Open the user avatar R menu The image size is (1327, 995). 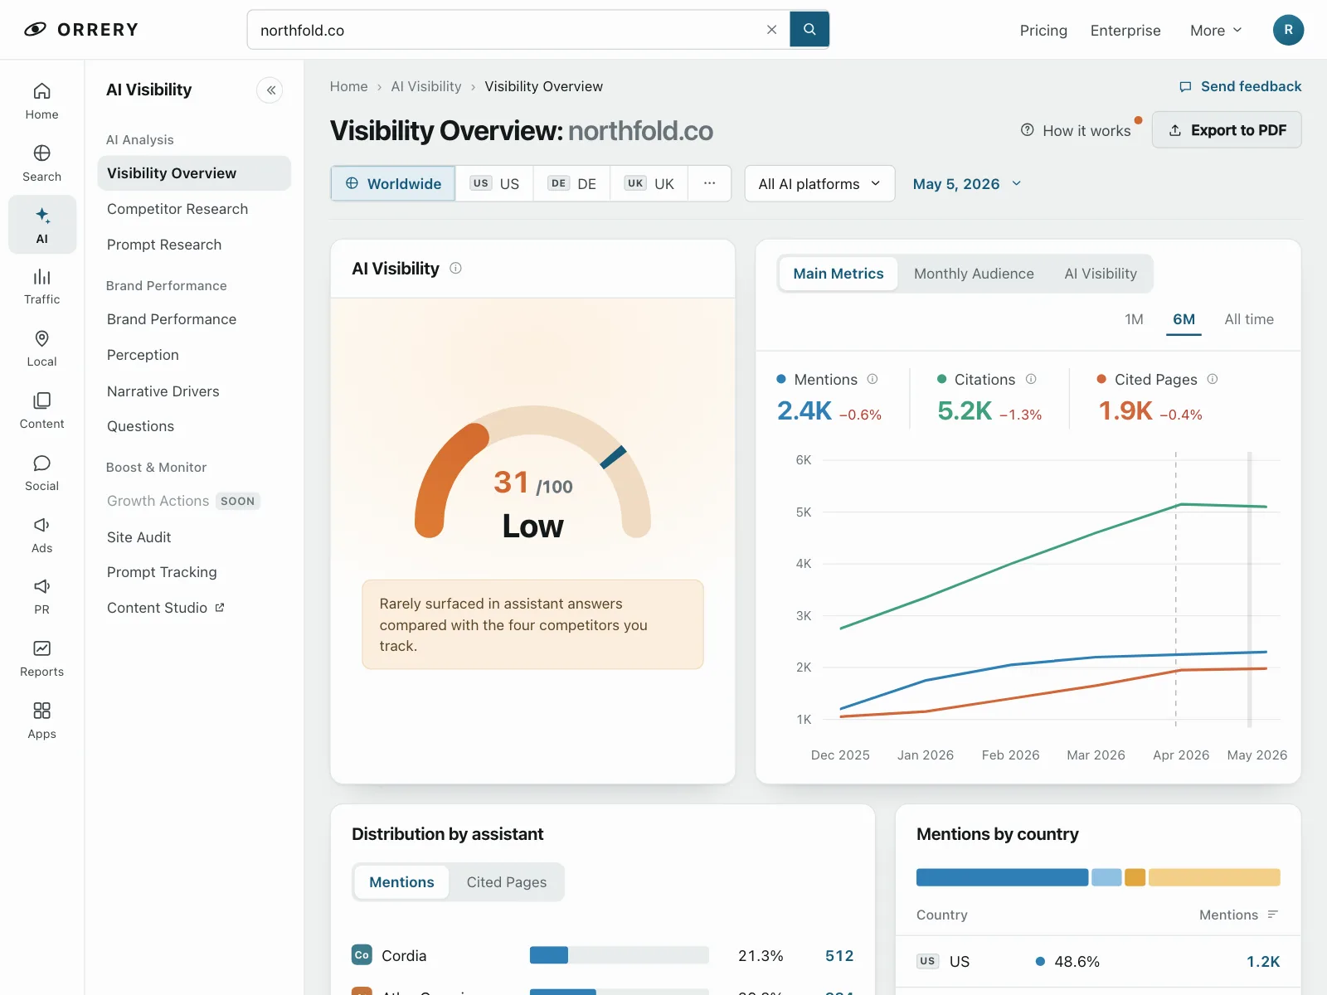point(1288,30)
